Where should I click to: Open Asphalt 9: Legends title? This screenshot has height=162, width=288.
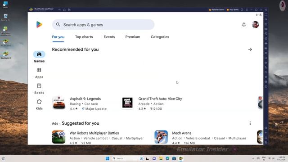pos(85,99)
